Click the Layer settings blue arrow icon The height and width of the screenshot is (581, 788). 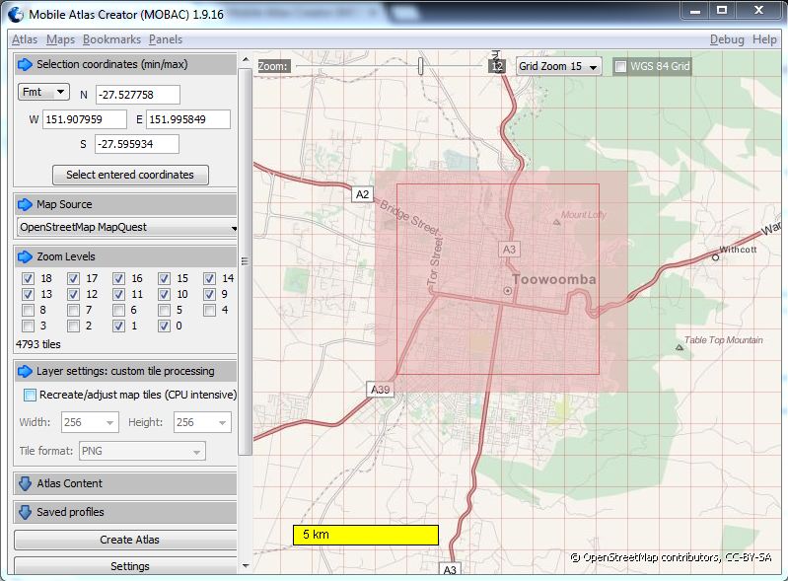[26, 371]
